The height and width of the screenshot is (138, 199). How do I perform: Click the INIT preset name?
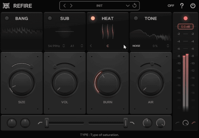tap(99, 6)
